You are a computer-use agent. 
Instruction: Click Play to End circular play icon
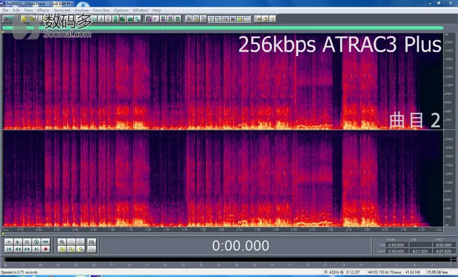[36, 242]
